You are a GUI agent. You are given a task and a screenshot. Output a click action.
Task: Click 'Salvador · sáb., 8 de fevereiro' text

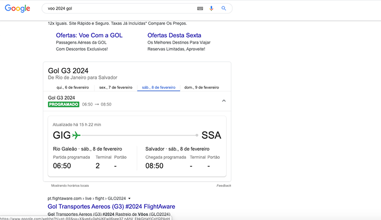(178, 149)
